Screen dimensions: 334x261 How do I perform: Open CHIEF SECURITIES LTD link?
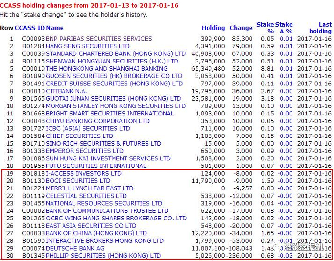tap(80, 136)
